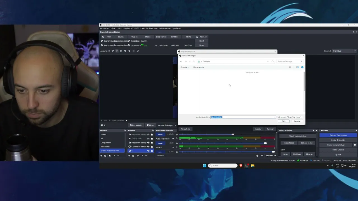
Task: Open the Colección de Escenas menu
Action: click(x=149, y=28)
